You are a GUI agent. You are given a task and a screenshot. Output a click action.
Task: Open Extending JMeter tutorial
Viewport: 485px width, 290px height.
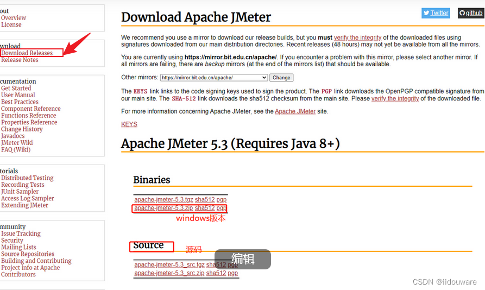point(25,205)
